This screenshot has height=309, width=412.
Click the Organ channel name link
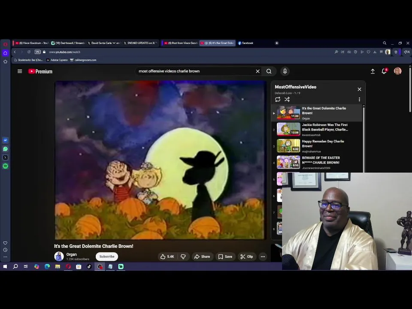[x=72, y=254]
